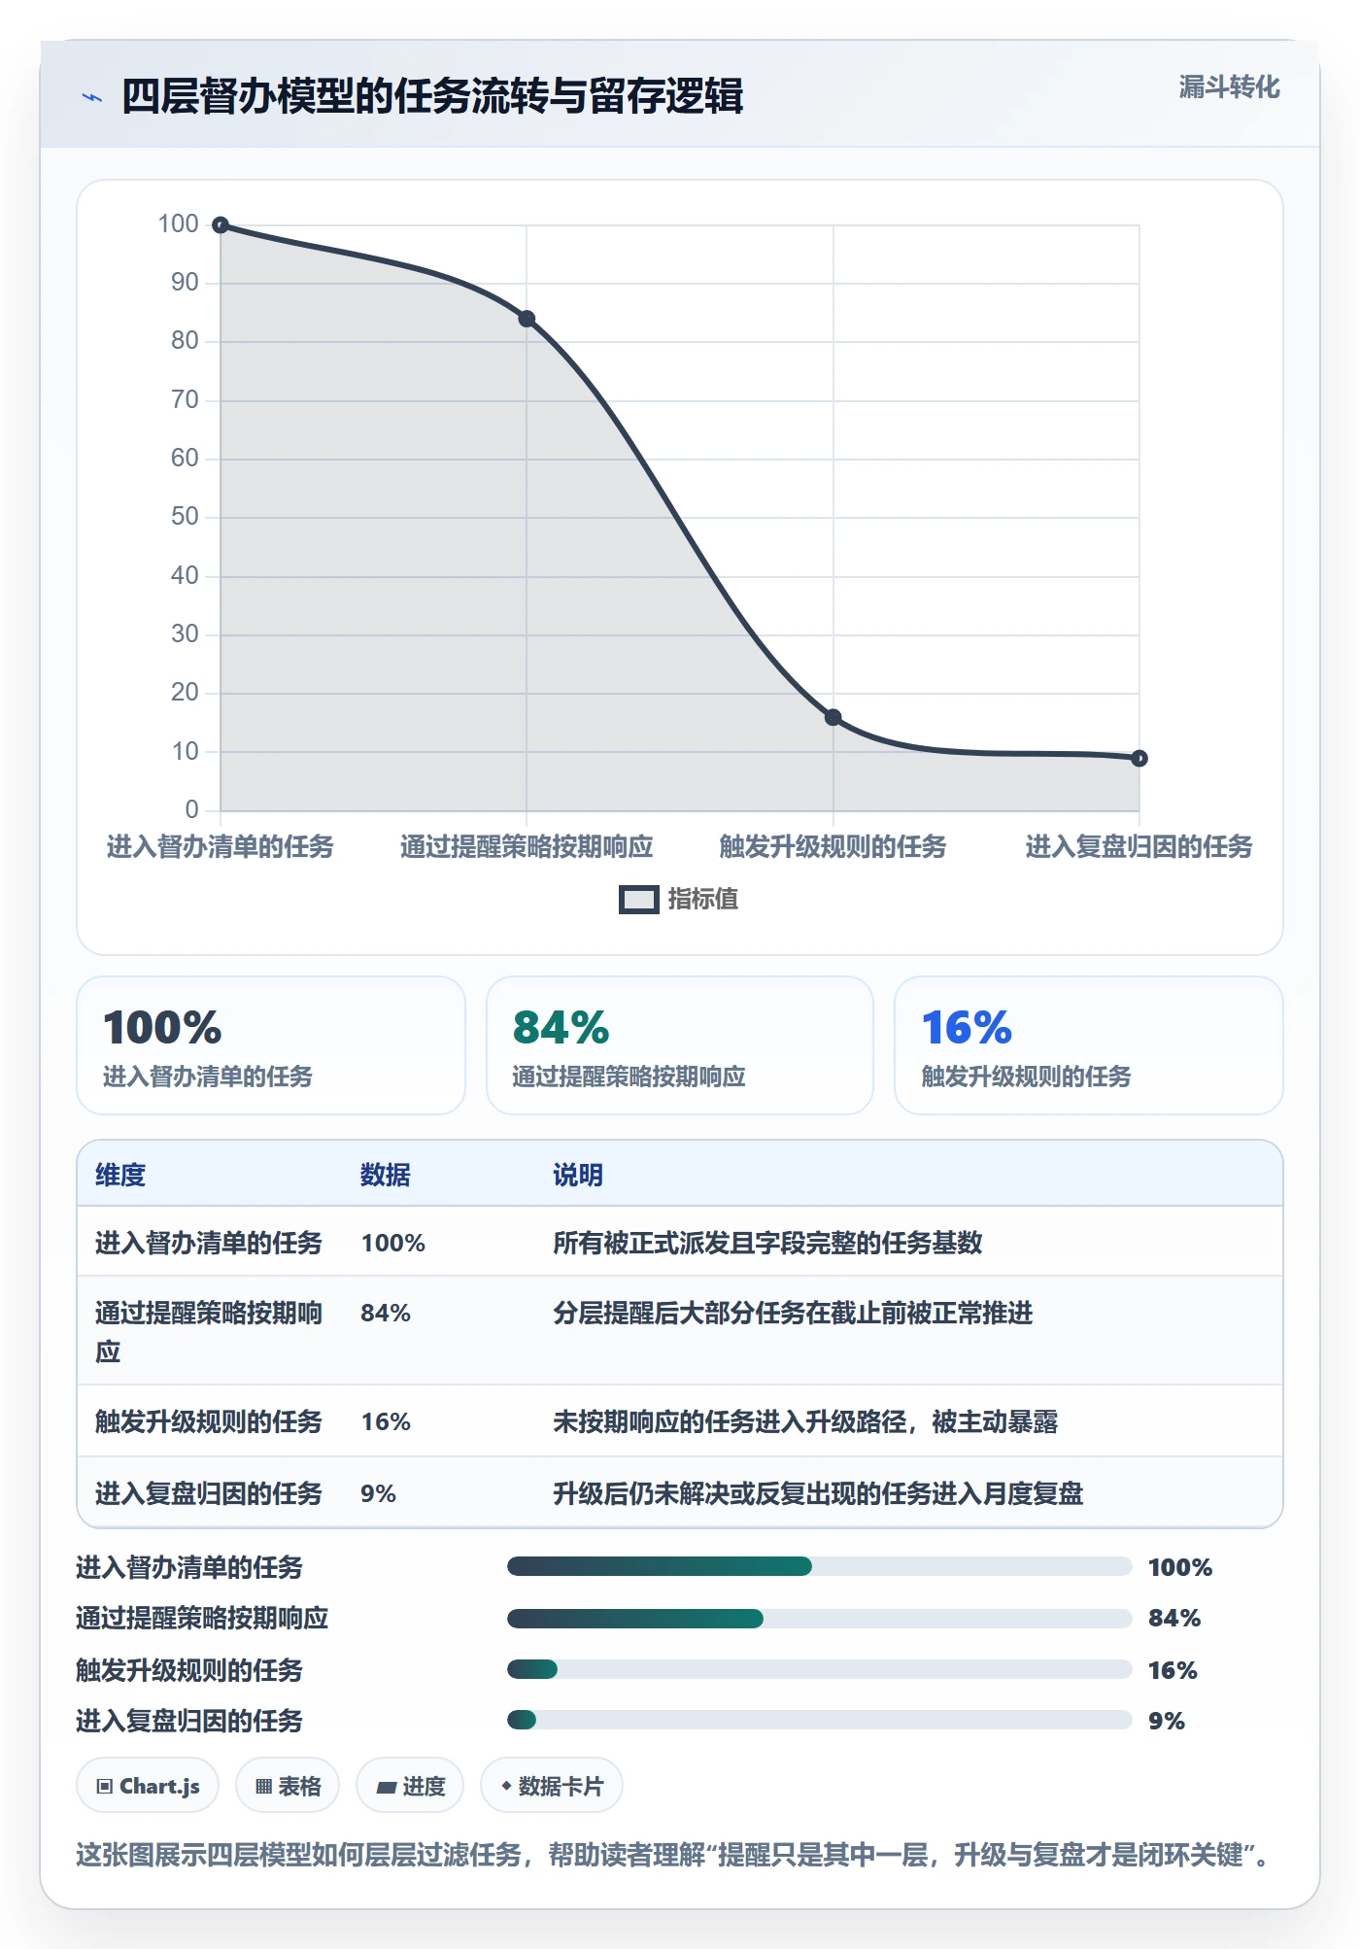This screenshot has height=1949, width=1360.
Task: Click the 维度 column header
Action: [120, 1175]
